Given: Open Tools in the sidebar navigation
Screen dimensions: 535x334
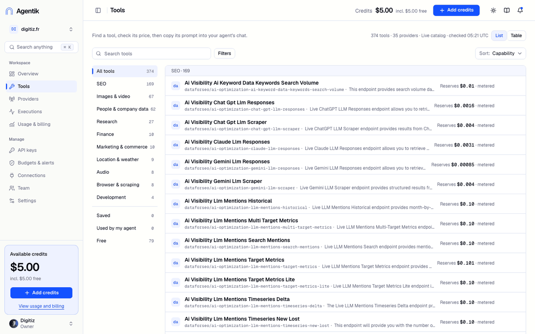Looking at the screenshot, I should point(41,86).
